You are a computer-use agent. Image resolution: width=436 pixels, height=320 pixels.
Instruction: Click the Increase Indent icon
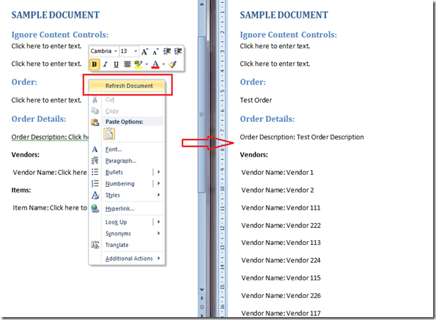click(x=178, y=51)
